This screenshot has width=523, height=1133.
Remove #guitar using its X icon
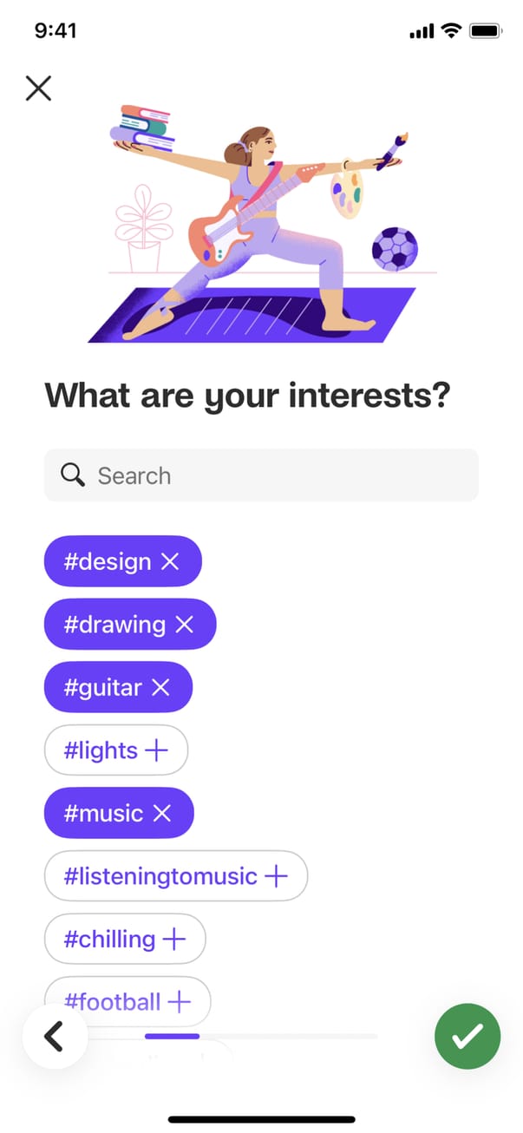point(160,688)
